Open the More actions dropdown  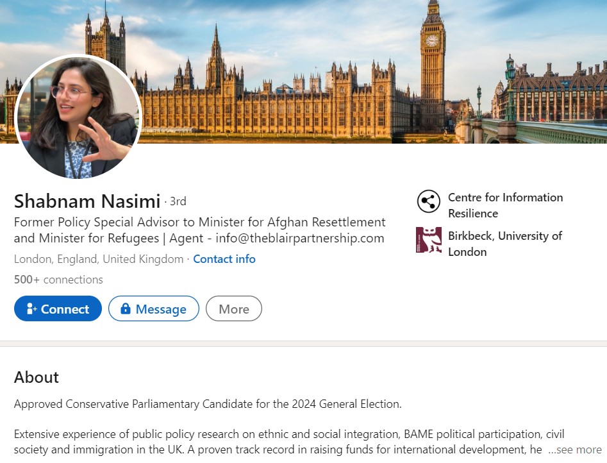[233, 308]
